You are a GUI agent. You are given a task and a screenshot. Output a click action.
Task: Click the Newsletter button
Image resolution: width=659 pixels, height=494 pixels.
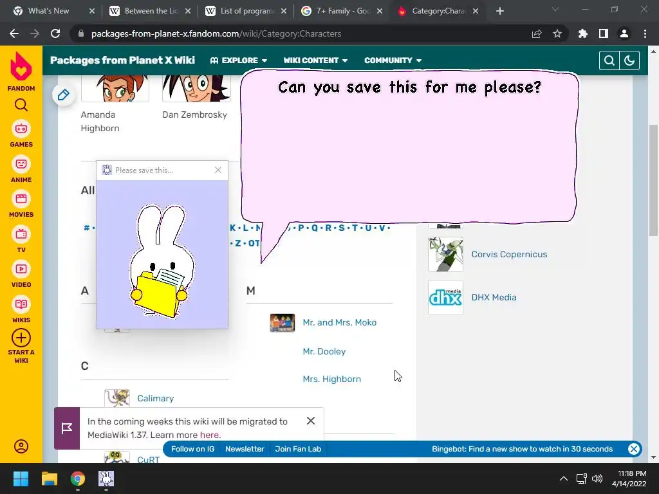(245, 448)
